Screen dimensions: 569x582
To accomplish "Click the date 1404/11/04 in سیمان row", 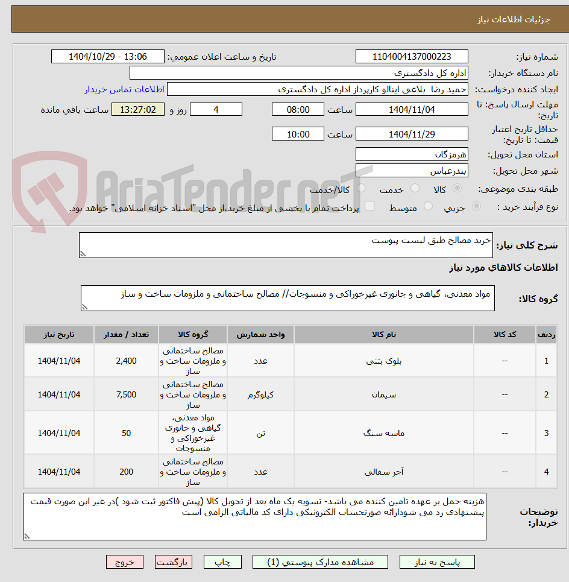I will coord(59,394).
